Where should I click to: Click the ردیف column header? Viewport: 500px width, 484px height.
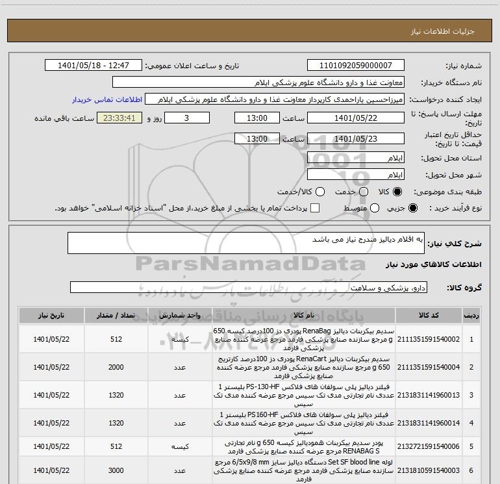click(x=471, y=315)
